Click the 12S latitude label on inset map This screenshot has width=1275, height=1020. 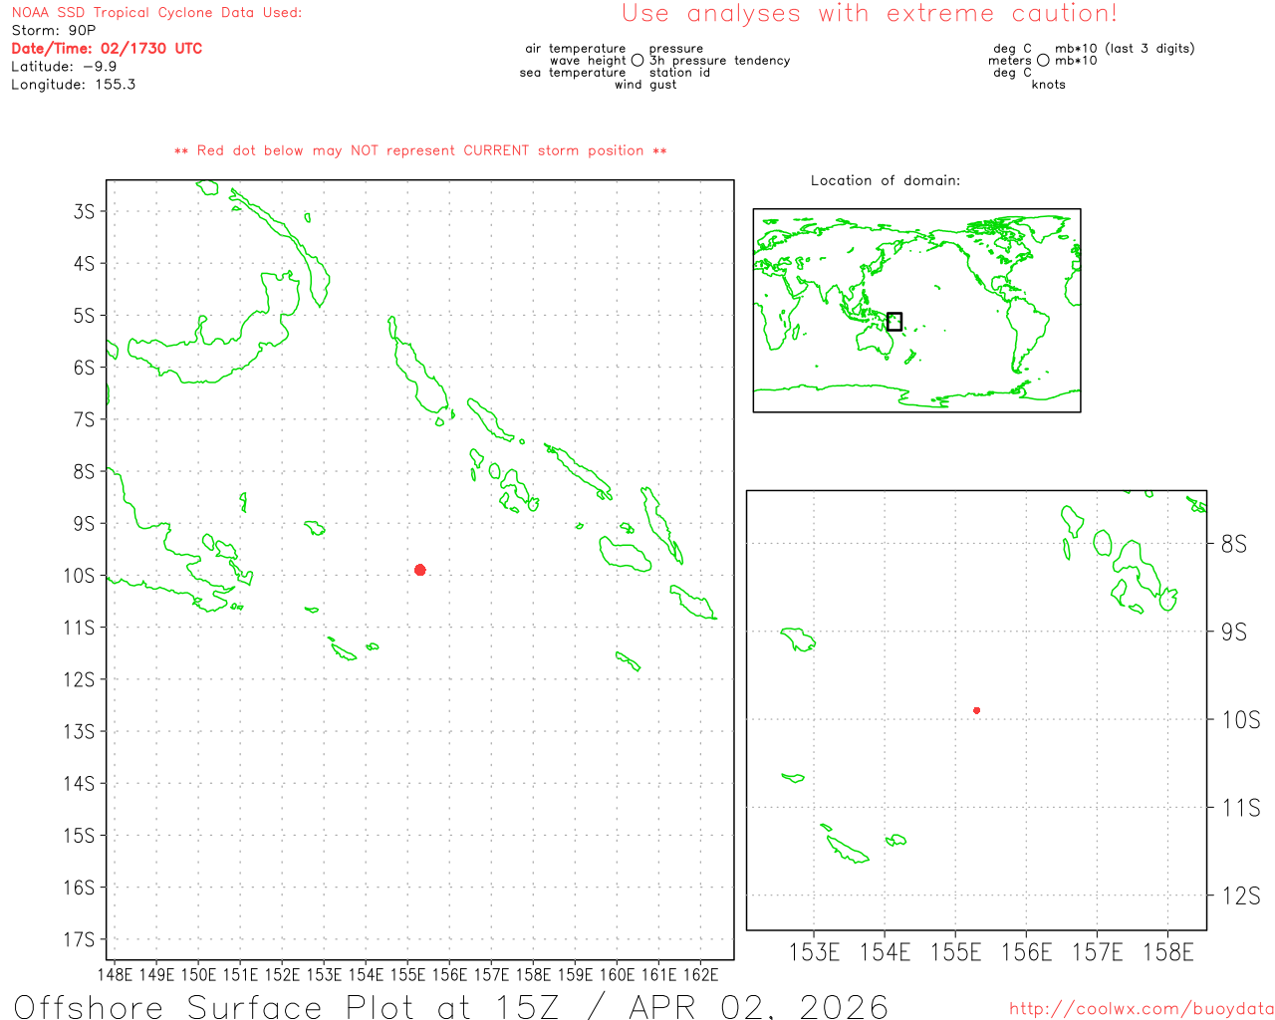tap(1240, 895)
